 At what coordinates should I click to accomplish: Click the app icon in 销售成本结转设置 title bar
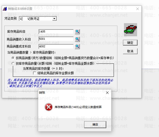[x=5, y=9]
